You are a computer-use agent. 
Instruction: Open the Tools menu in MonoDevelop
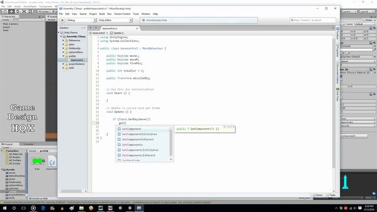click(136, 14)
